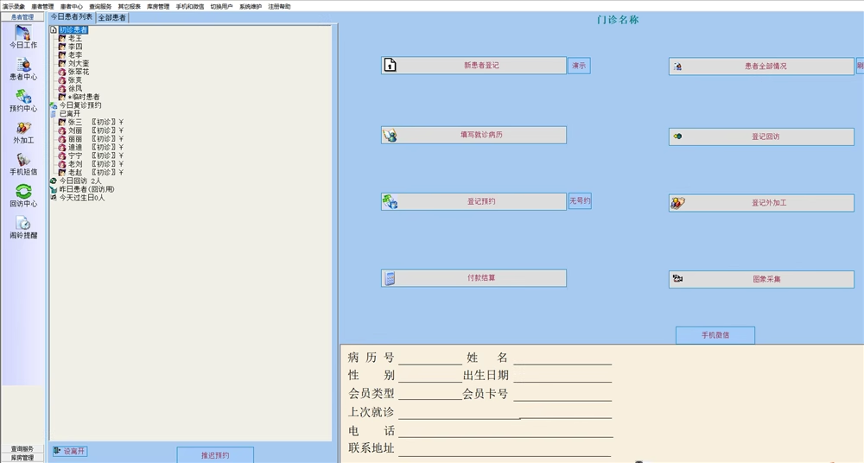
Task: Select the 初诊患者 tree node
Action: [x=73, y=29]
